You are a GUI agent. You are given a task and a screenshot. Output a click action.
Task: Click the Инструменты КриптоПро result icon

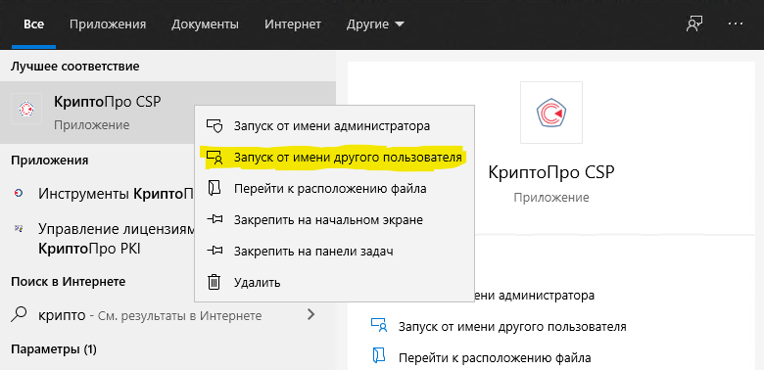[x=19, y=194]
